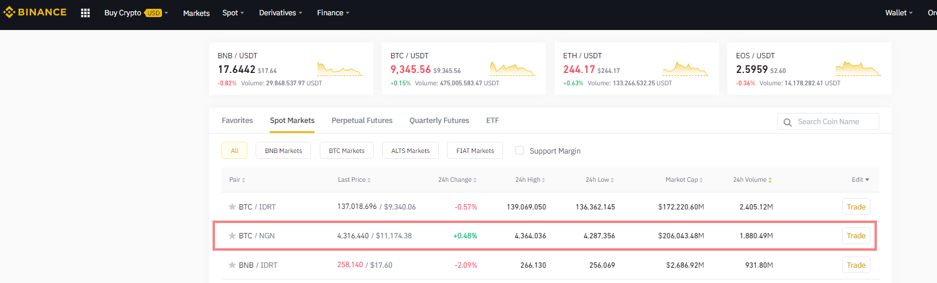Expand the Derivatives menu
This screenshot has width=937, height=283.
tap(280, 13)
